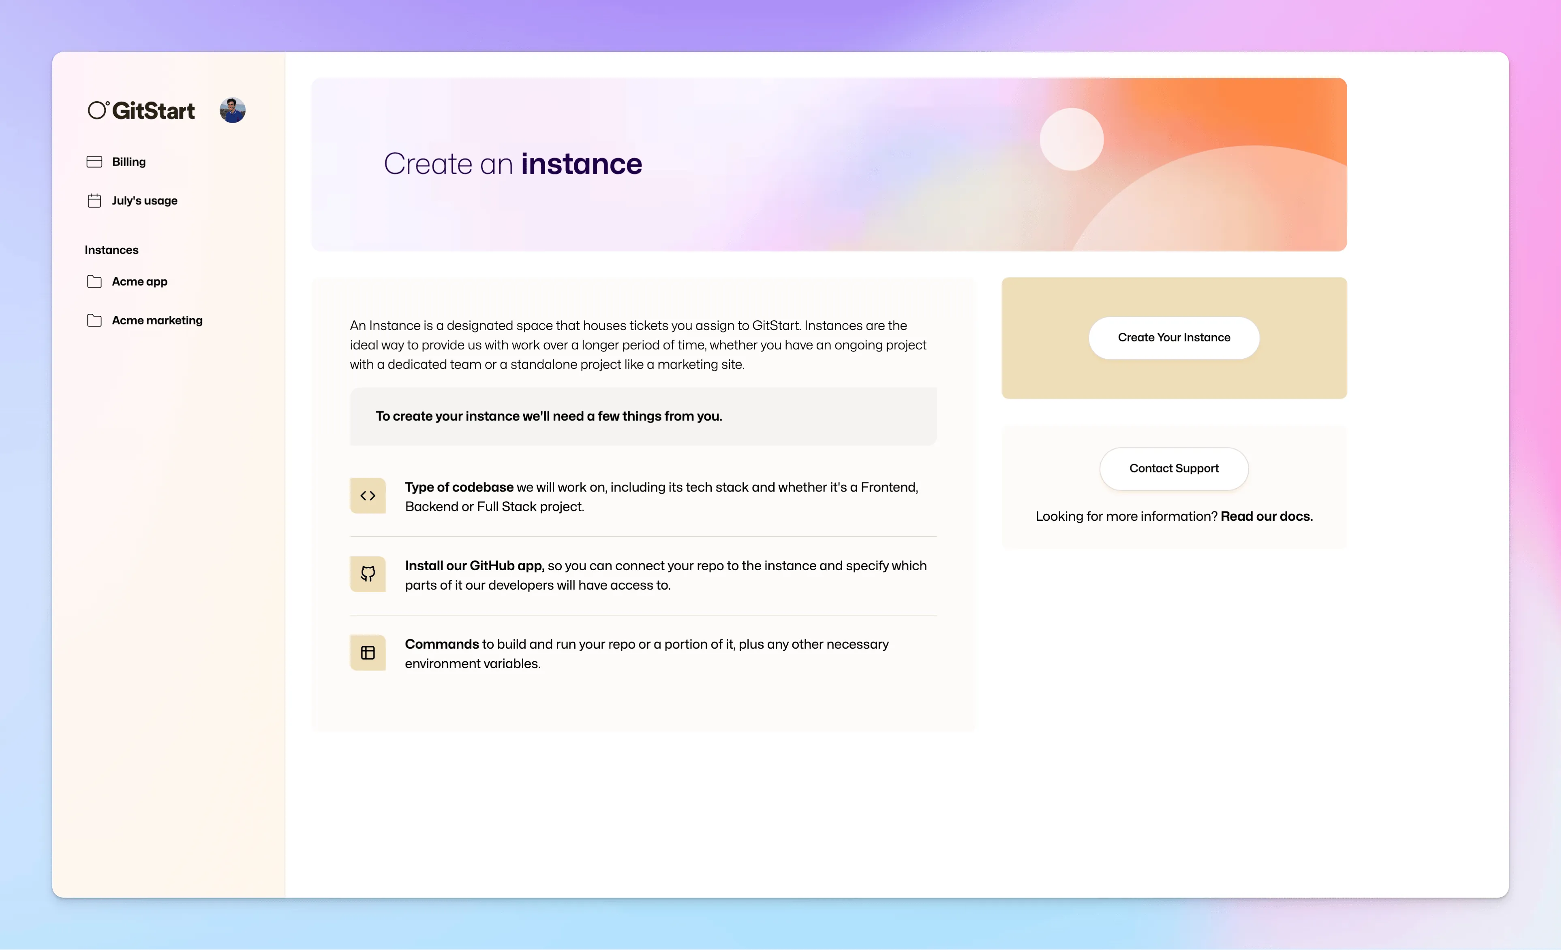1562x950 pixels.
Task: Select Billing in the sidebar
Action: (128, 162)
